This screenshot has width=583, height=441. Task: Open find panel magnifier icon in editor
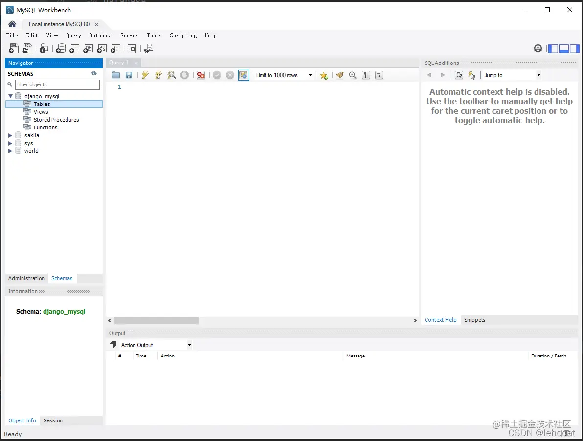(353, 75)
